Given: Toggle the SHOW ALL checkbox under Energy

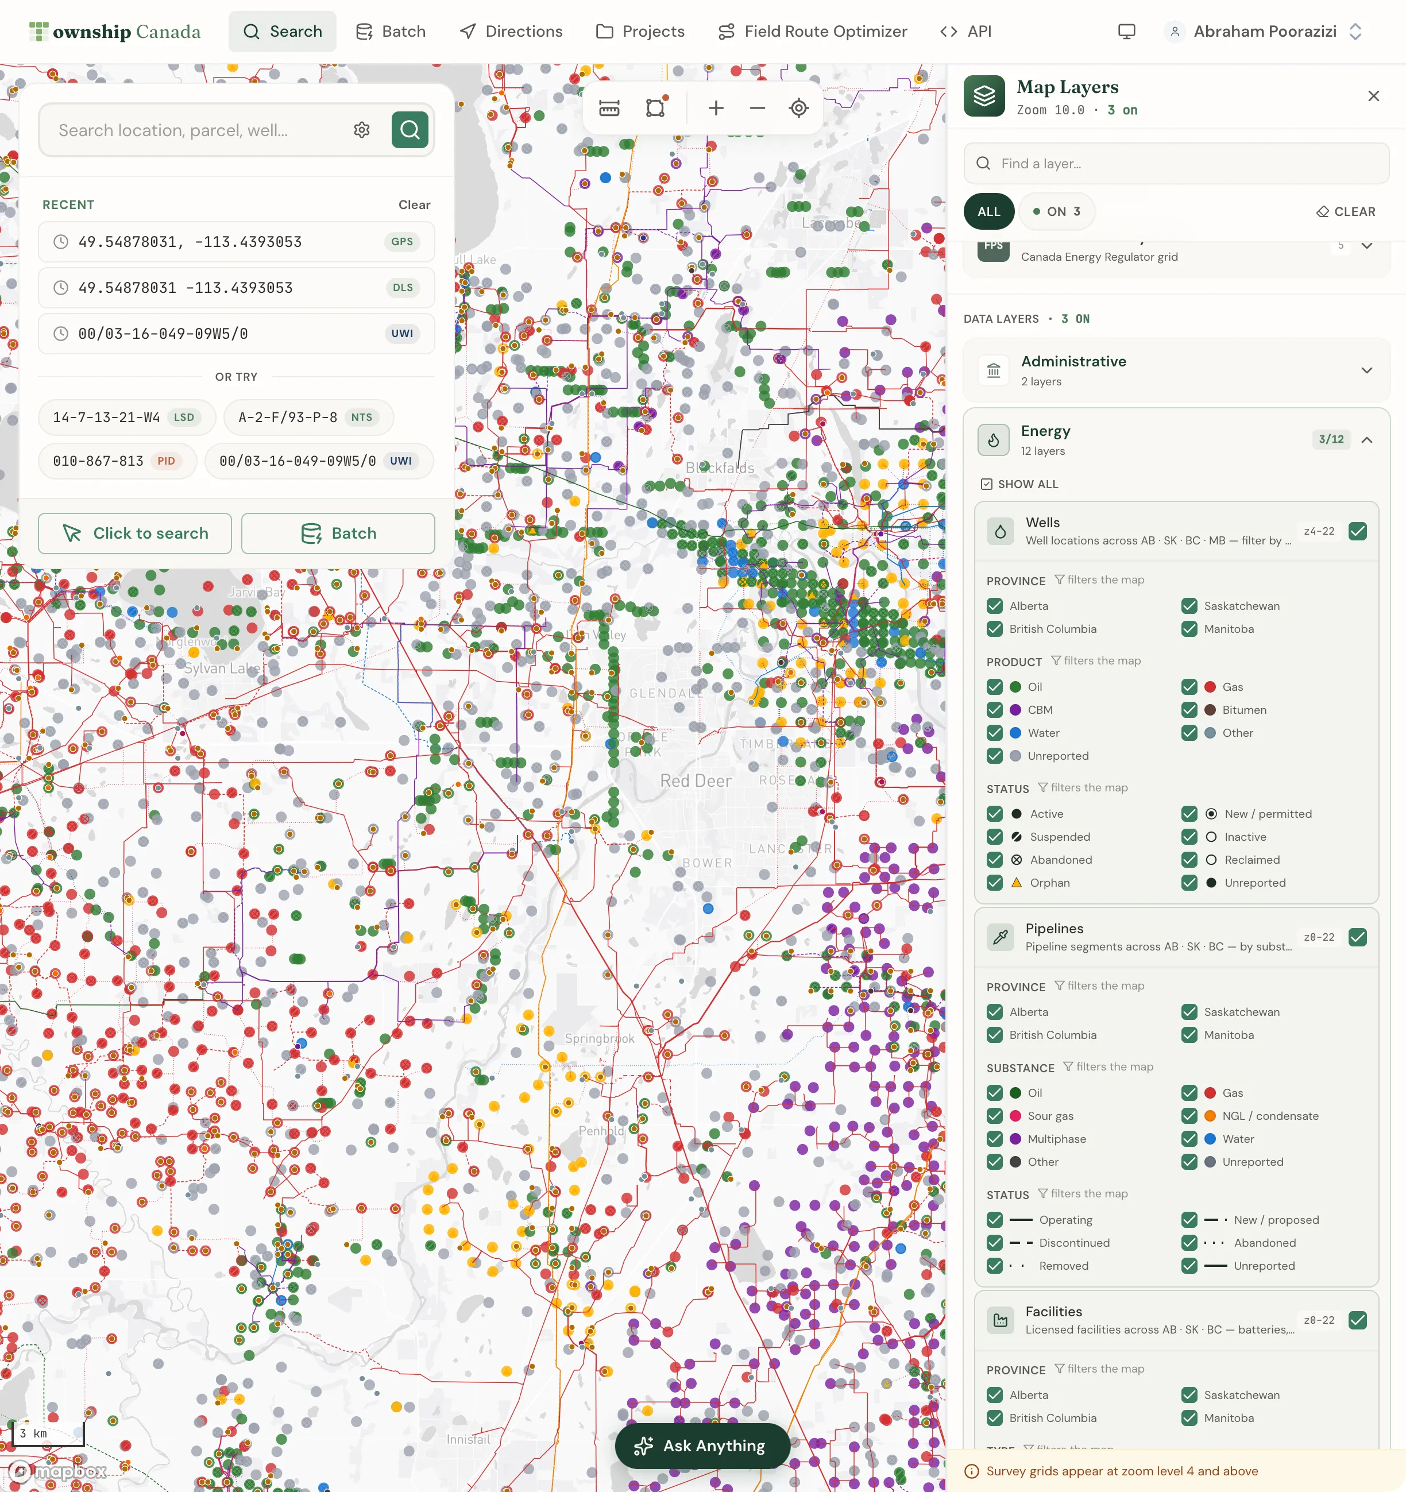Looking at the screenshot, I should [986, 484].
